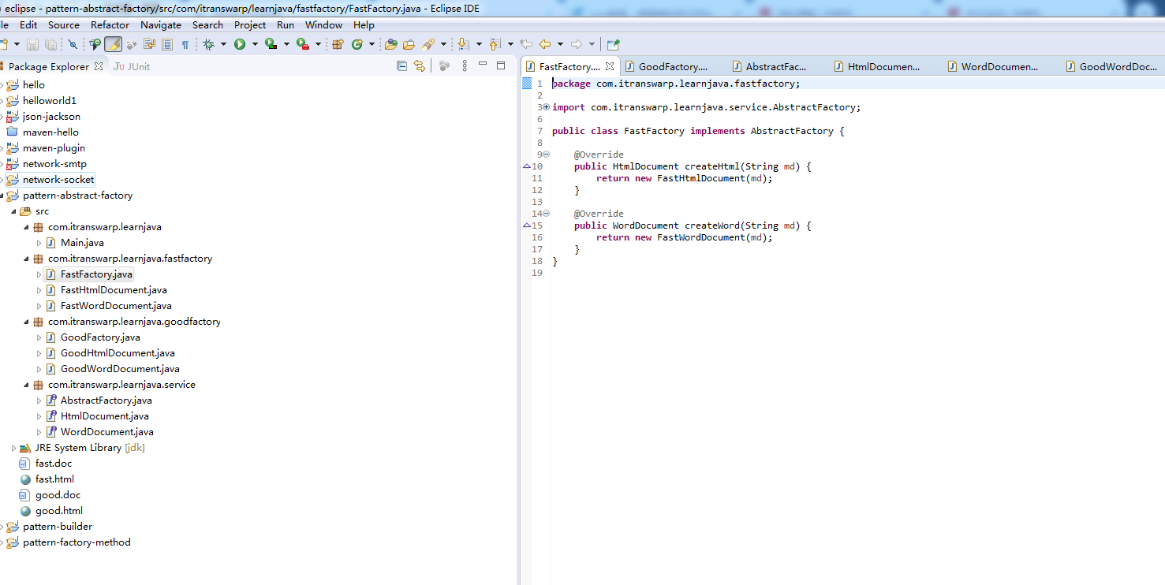Navigate forward with the gray arrow

coord(576,44)
